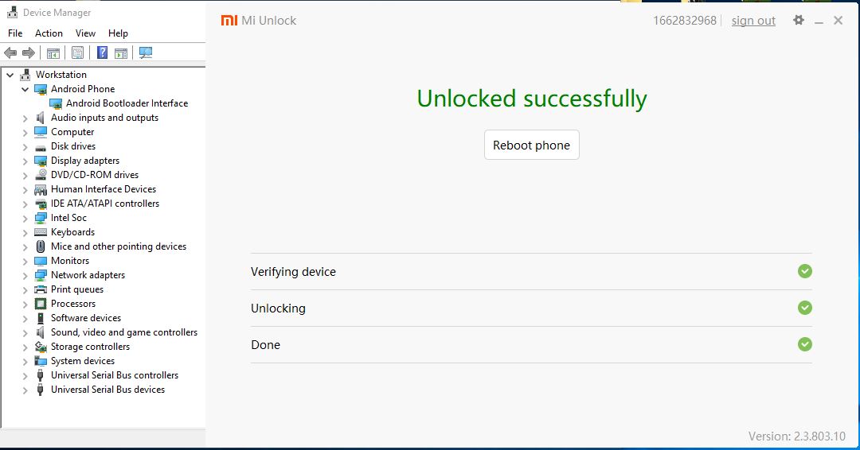
Task: Expand the Display adapters category
Action: tap(25, 161)
